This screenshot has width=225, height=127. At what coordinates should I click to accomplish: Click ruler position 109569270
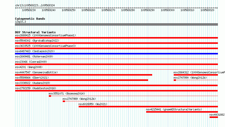[x=108, y=10]
